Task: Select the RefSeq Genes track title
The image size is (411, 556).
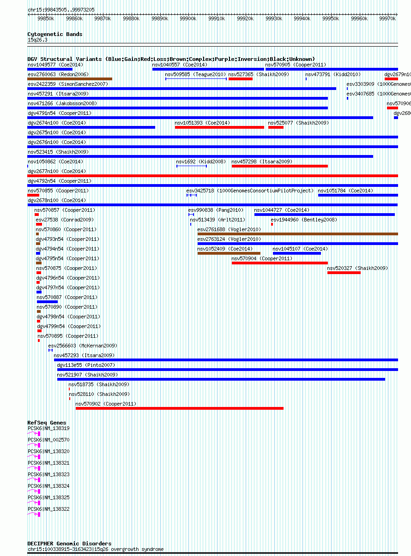Action: point(47,423)
